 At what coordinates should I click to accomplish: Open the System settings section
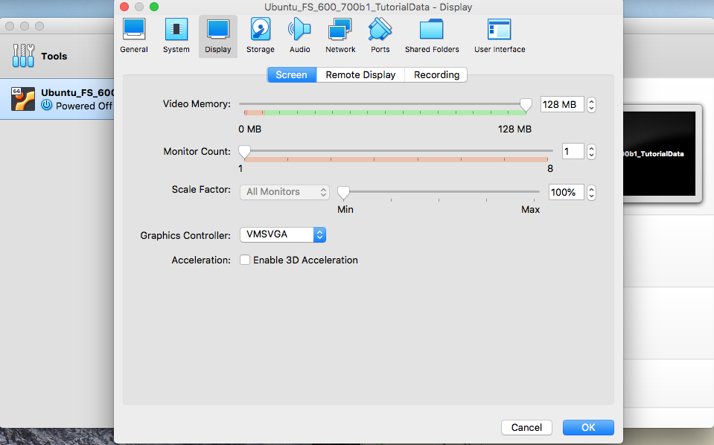tap(176, 36)
